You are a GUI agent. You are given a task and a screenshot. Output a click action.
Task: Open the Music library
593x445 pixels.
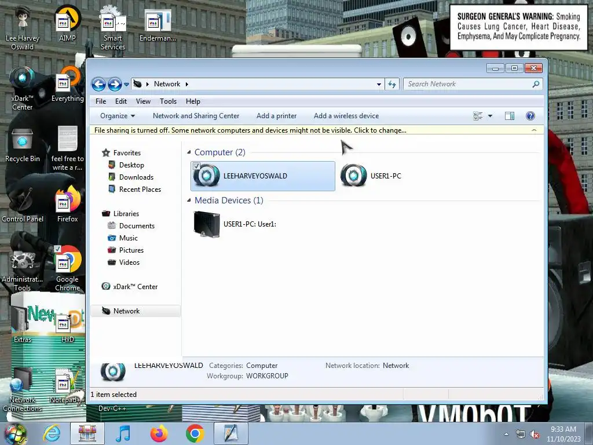(128, 238)
